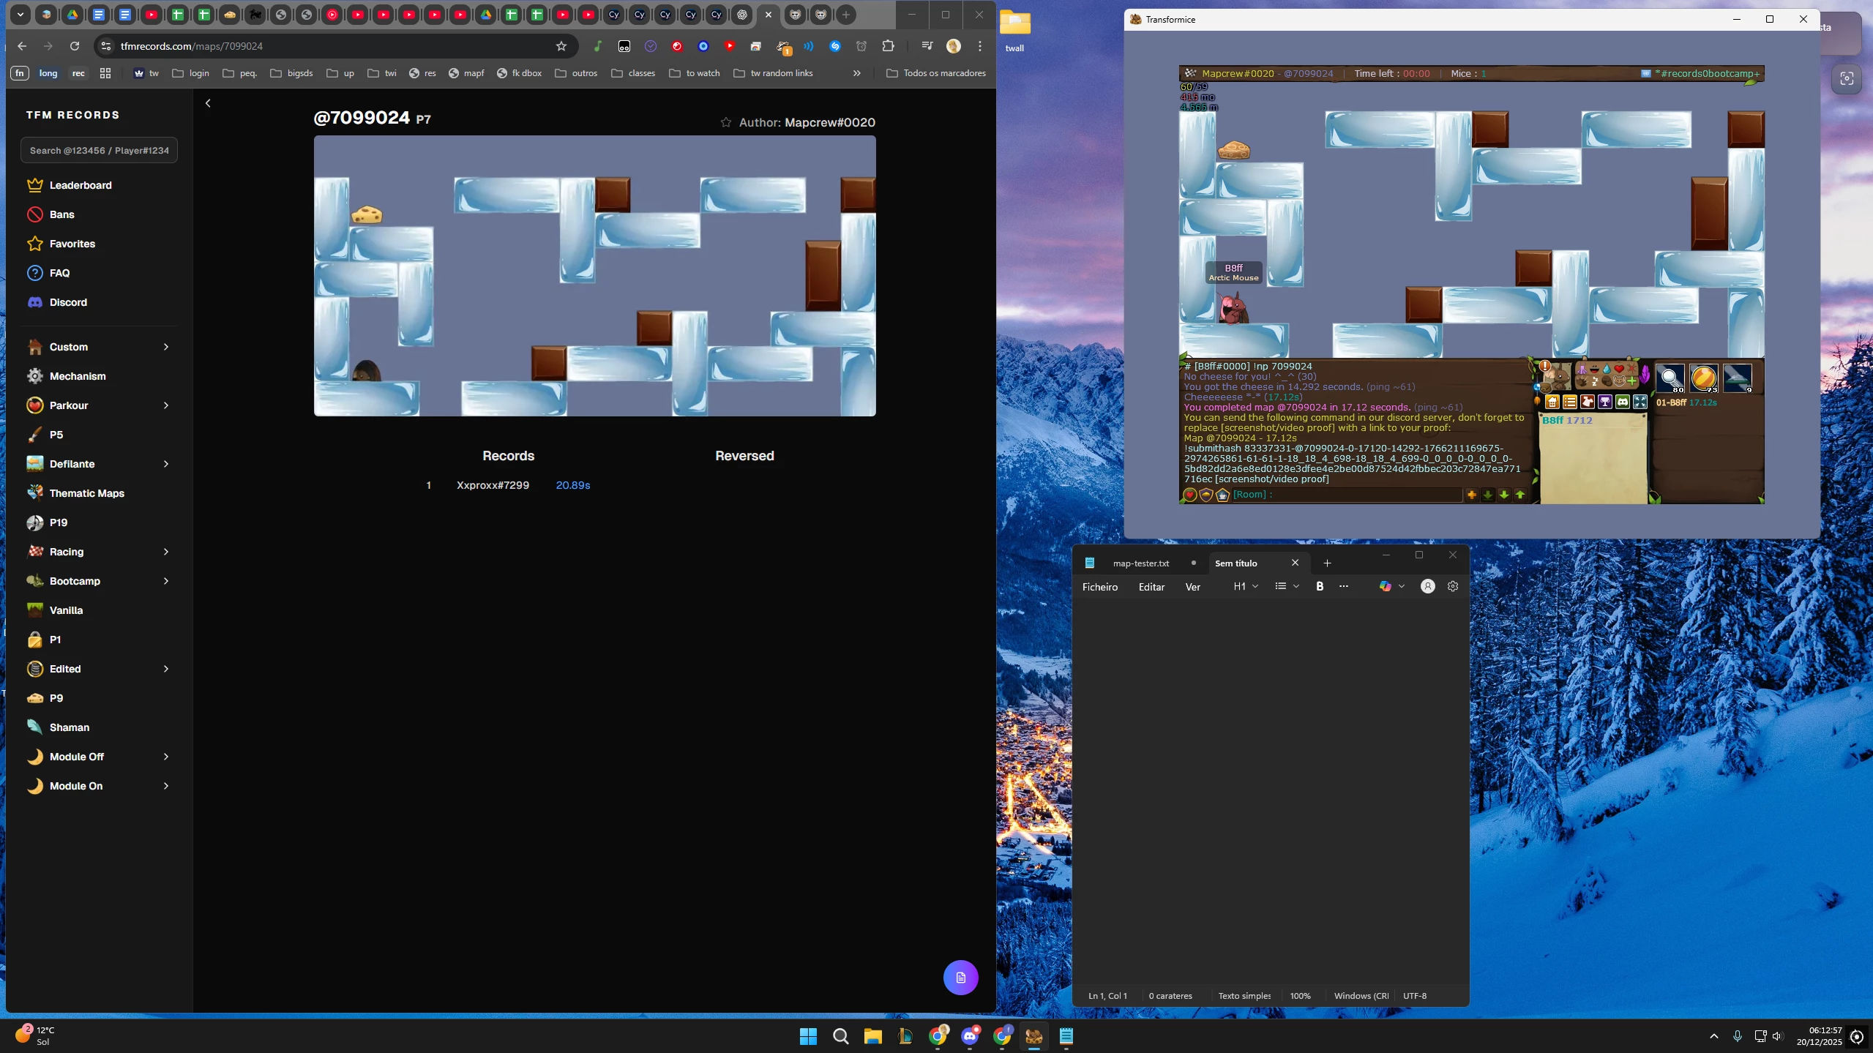Collapse the TFM Records sidebar
Screen dimensions: 1873x1053
(x=208, y=103)
